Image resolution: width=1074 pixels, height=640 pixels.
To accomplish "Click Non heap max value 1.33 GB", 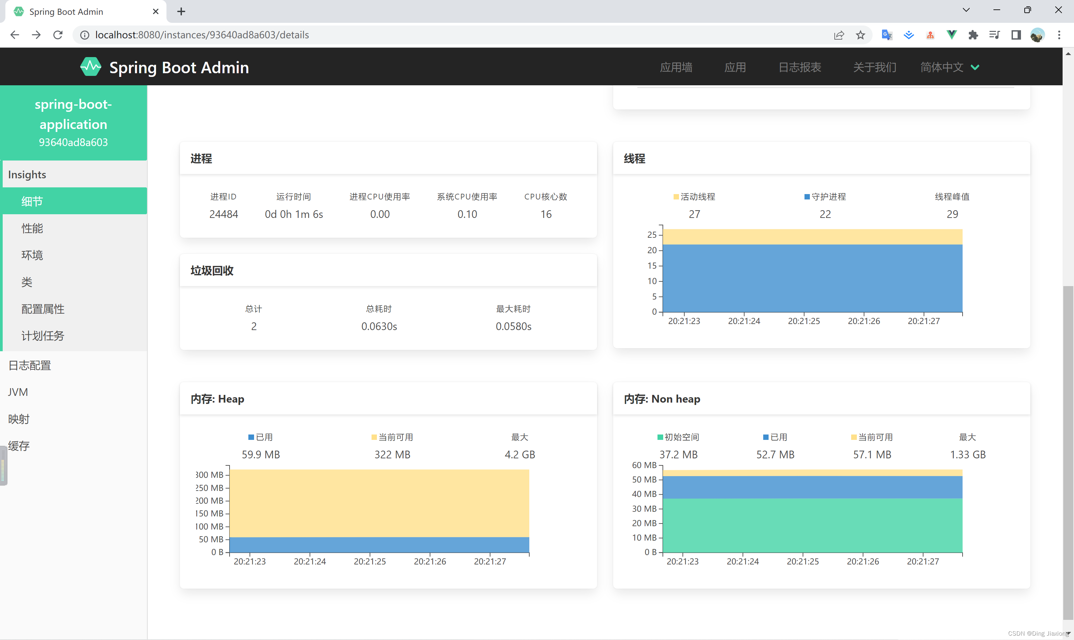I will pos(968,455).
